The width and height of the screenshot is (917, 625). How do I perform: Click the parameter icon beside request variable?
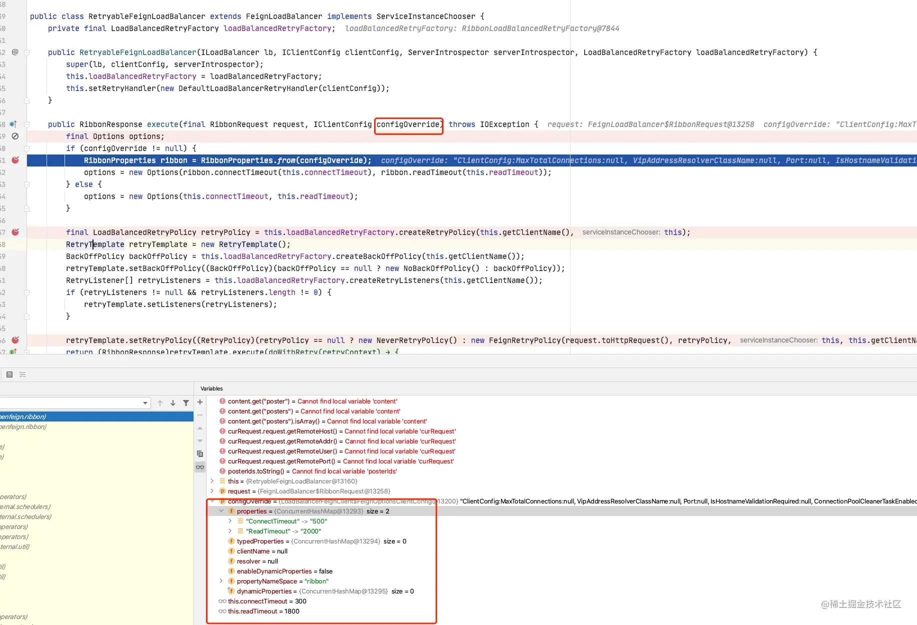222,491
